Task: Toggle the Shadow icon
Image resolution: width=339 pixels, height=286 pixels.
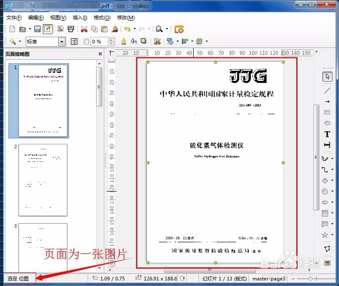Action: coord(144,41)
